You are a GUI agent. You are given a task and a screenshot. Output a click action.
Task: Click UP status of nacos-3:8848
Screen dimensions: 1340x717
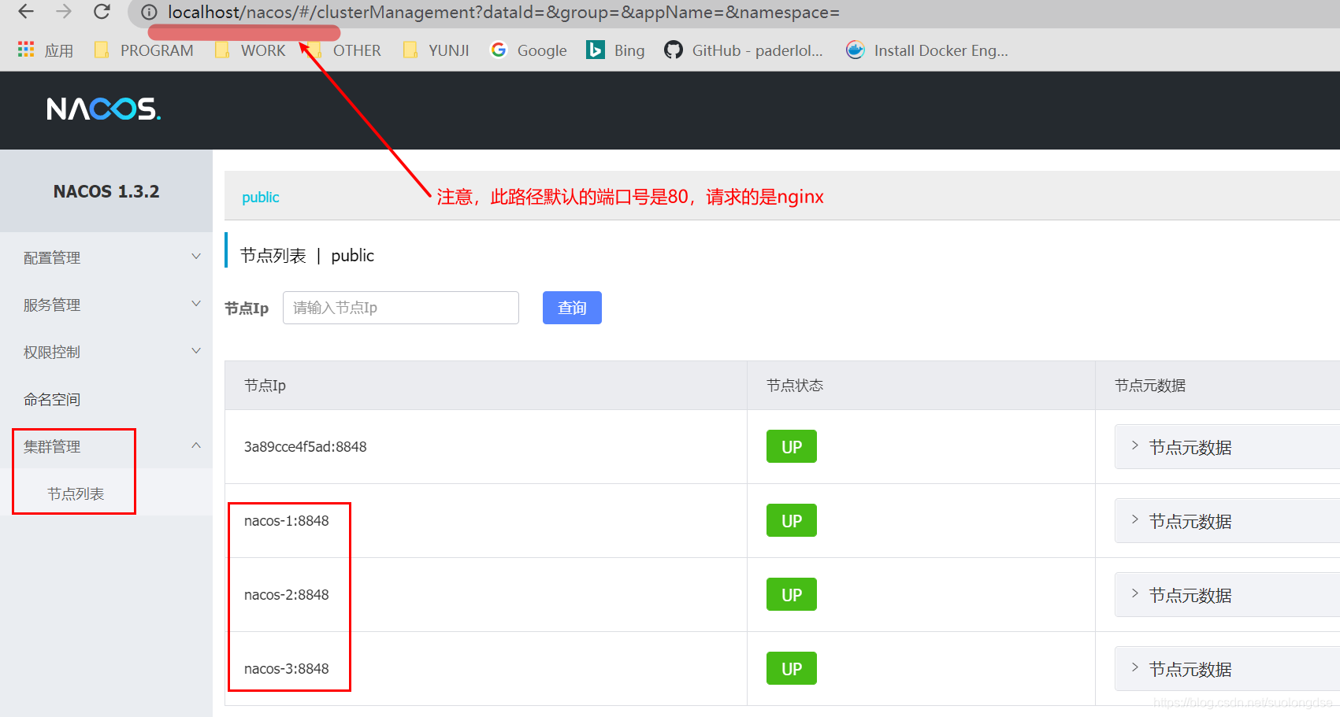pyautogui.click(x=792, y=668)
